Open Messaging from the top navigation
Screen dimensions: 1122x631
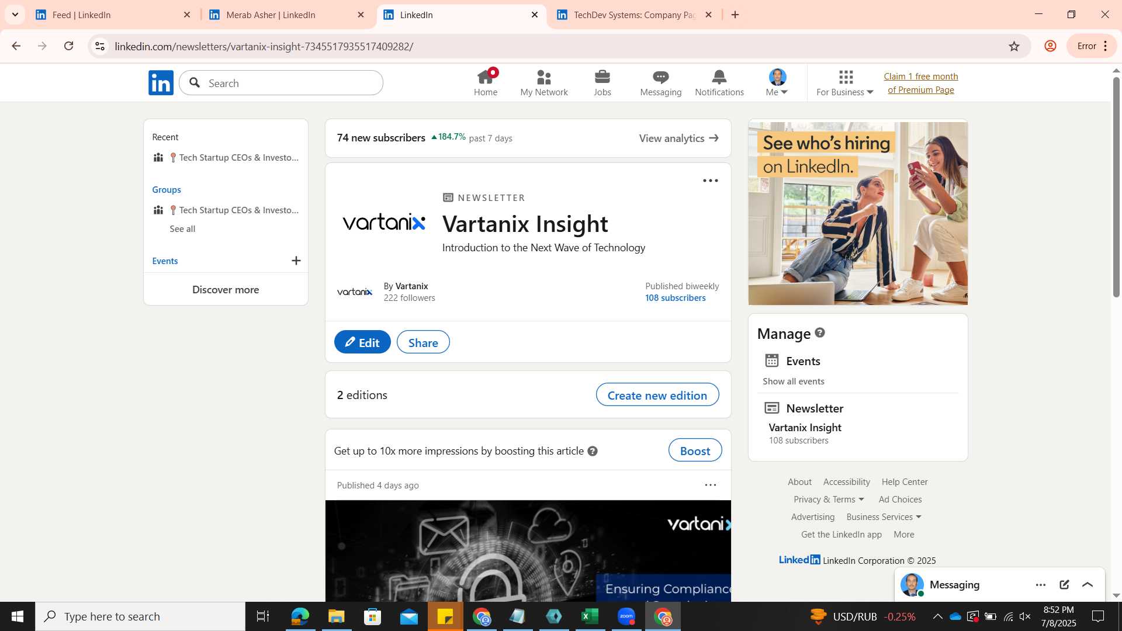pyautogui.click(x=661, y=83)
